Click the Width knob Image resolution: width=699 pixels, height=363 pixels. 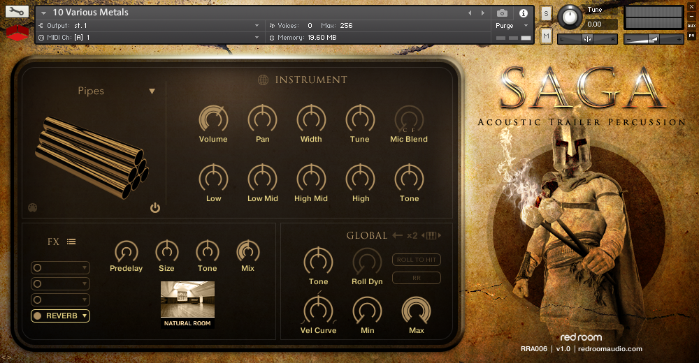coord(311,119)
